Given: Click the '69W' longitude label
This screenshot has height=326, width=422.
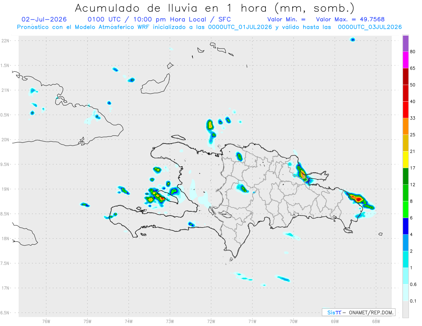Looking at the screenshot, I should (x=335, y=321).
